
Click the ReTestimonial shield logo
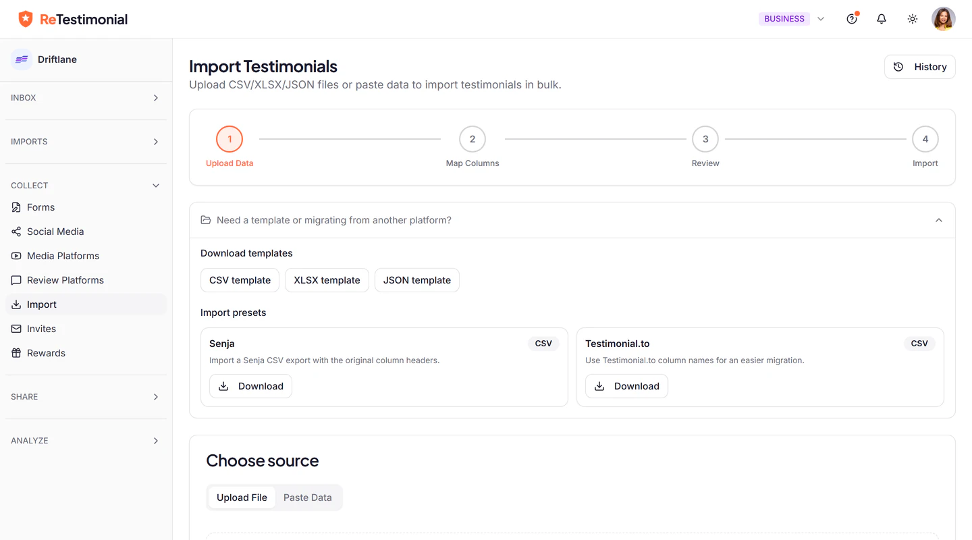[x=26, y=19]
